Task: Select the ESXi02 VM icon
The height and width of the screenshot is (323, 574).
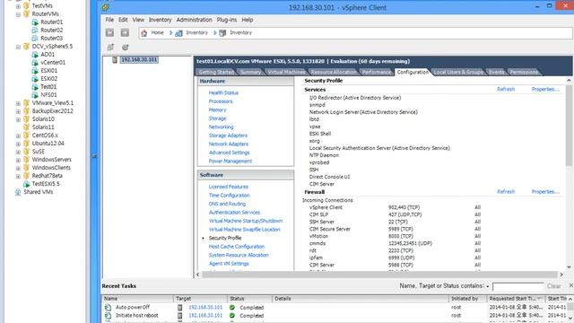Action: tap(35, 79)
